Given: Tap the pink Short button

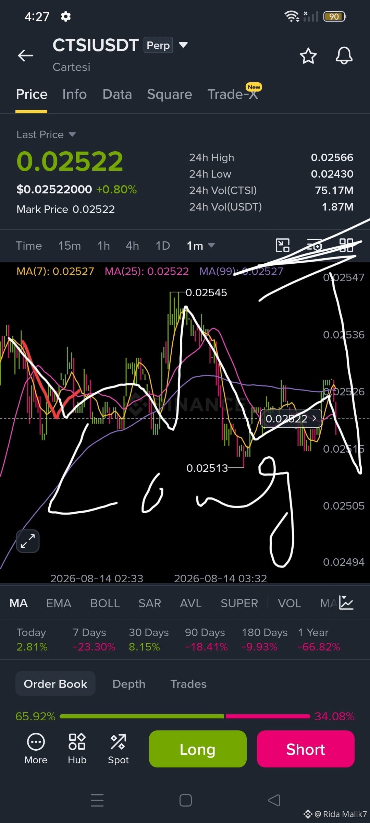Looking at the screenshot, I should pyautogui.click(x=306, y=749).
